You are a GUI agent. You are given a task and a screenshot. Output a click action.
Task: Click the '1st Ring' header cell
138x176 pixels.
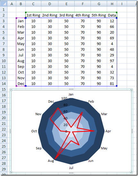coord(33,15)
